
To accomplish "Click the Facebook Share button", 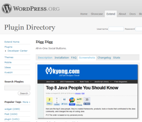I will [x=87, y=101].
